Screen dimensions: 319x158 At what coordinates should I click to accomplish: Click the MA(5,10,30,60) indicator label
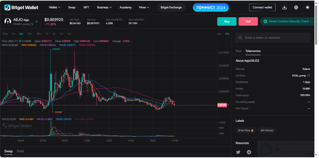point(10,45)
